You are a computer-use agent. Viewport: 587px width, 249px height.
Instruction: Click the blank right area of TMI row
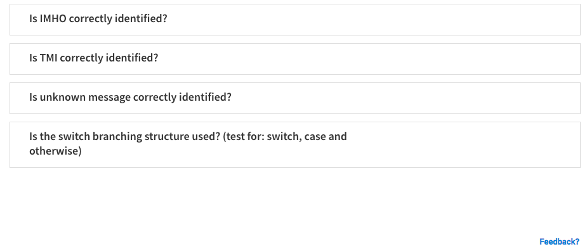[x=374, y=59]
